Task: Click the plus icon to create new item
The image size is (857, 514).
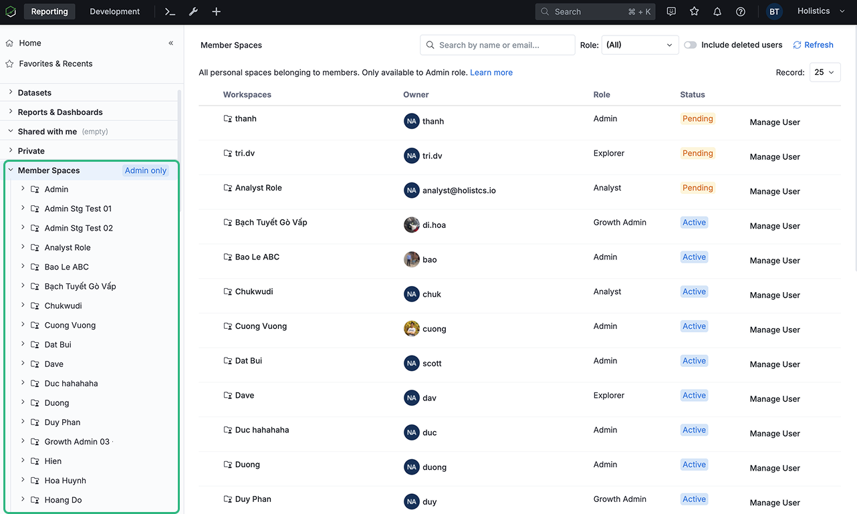Action: point(215,11)
